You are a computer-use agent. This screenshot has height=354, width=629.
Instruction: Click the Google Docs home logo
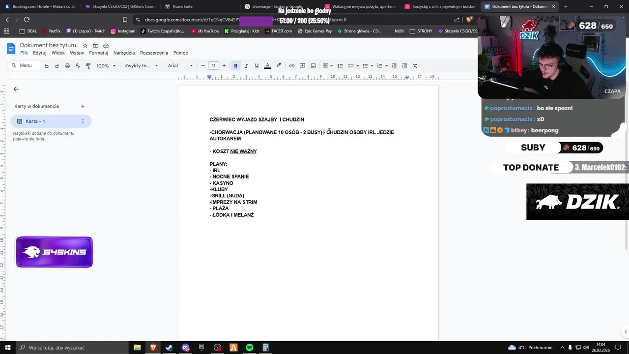tap(11, 48)
